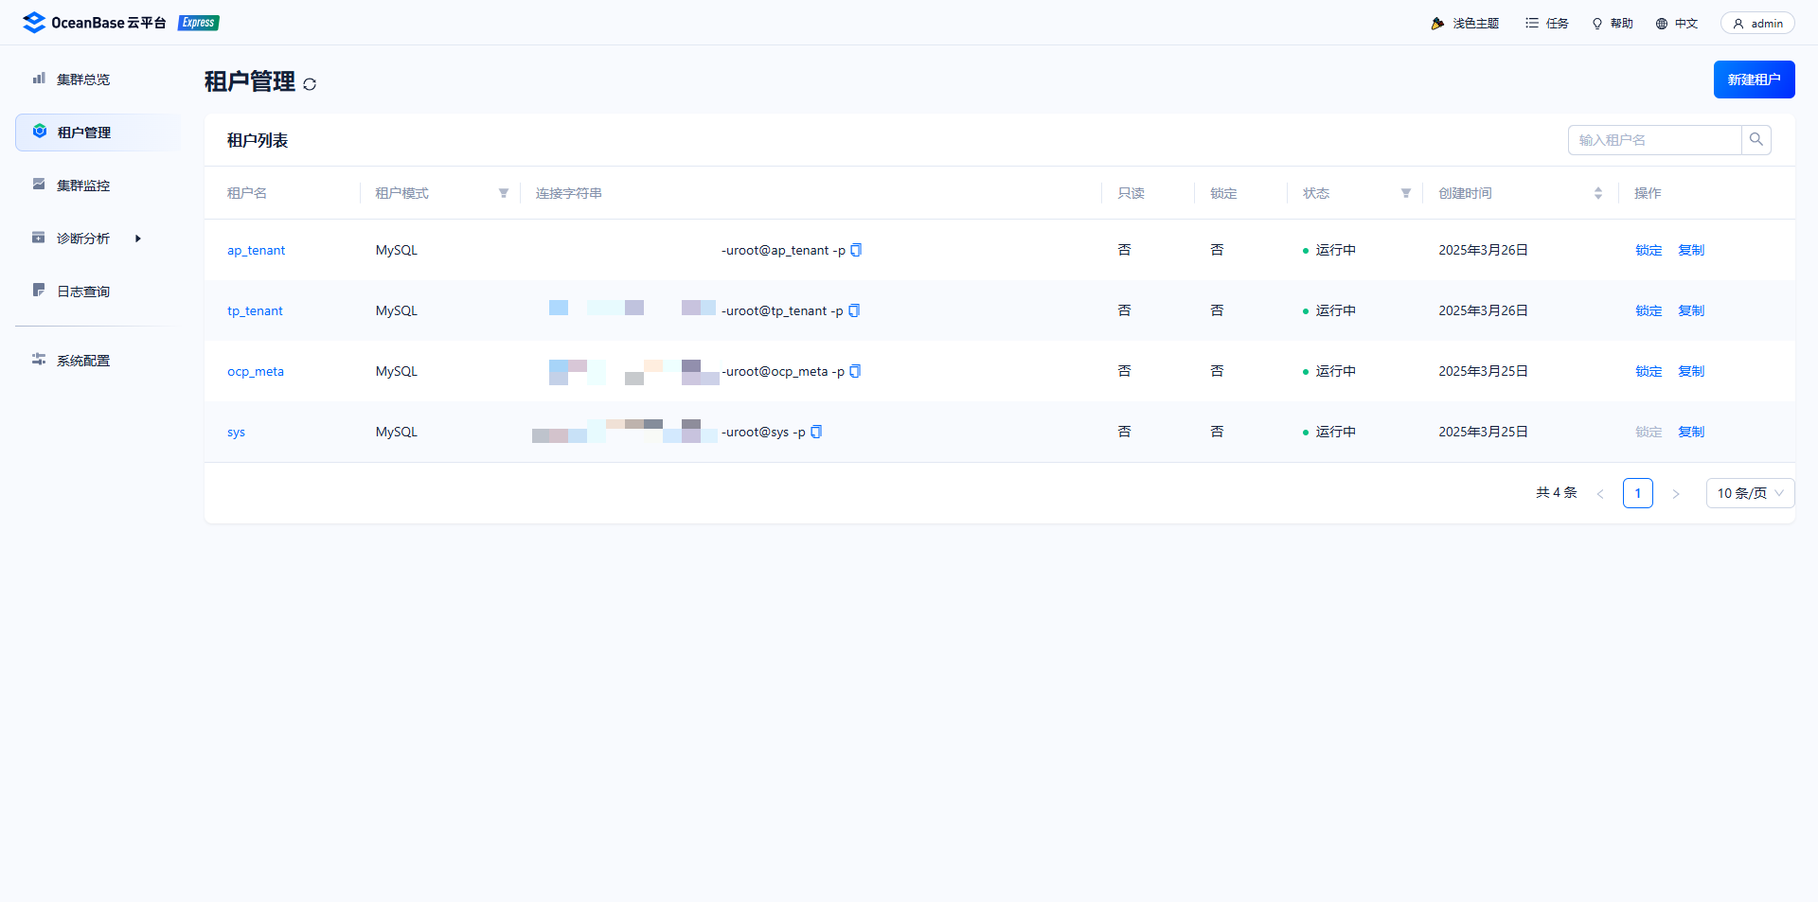The width and height of the screenshot is (1818, 902).
Task: Click the admin user button text
Action: 1767,24
